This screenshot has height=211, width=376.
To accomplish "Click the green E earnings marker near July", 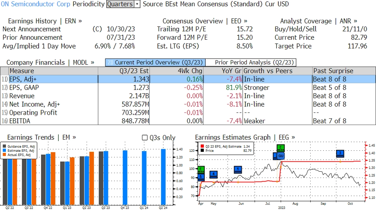I will [x=280, y=148].
